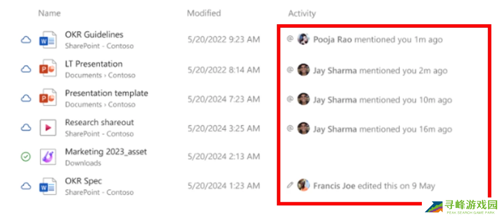Click the Word icon for OKR Spec
Screen dimensions: 500x217
[x=48, y=187]
